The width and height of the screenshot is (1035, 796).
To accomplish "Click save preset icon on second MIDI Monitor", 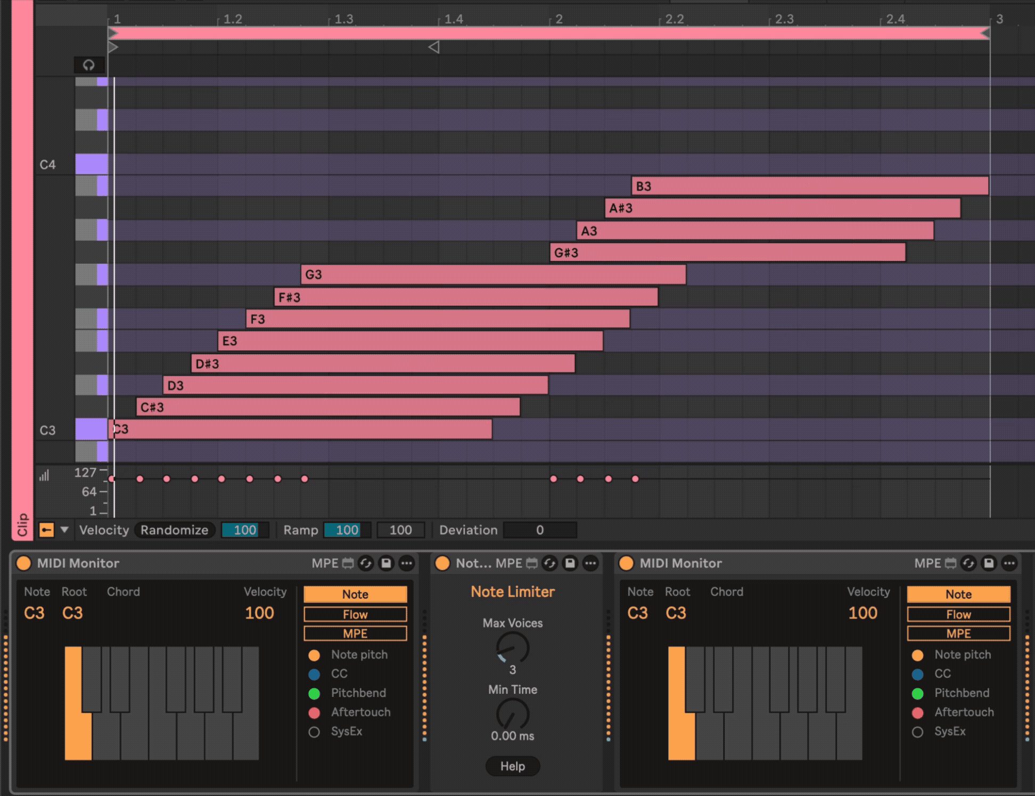I will pos(989,563).
